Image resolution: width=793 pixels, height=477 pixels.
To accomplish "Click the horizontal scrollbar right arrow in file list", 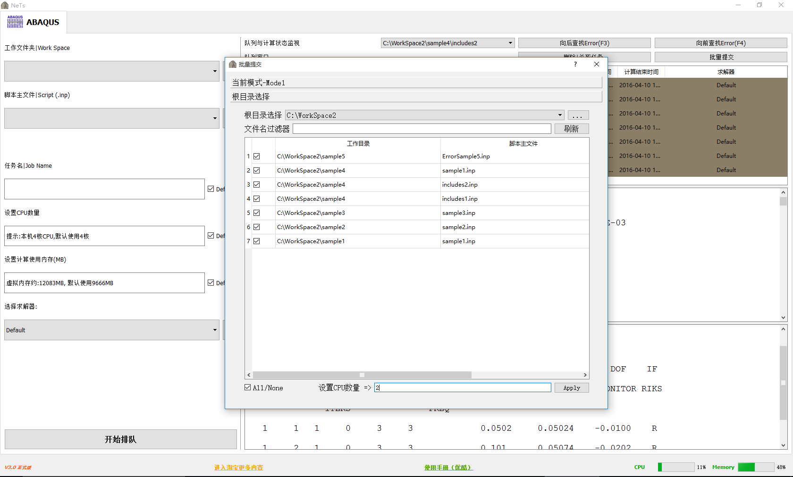I will tap(585, 375).
